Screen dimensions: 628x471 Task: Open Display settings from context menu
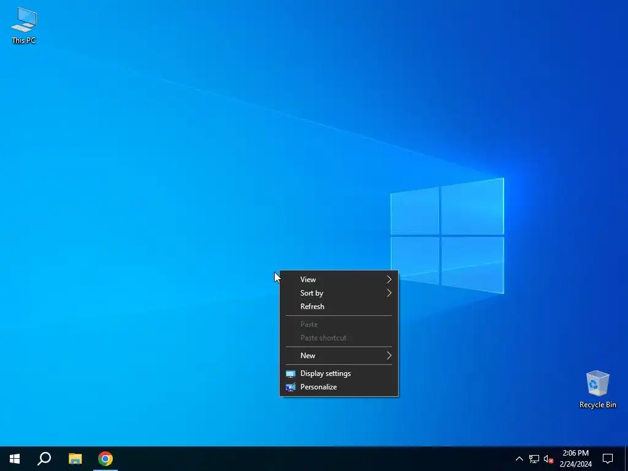pyautogui.click(x=339, y=373)
